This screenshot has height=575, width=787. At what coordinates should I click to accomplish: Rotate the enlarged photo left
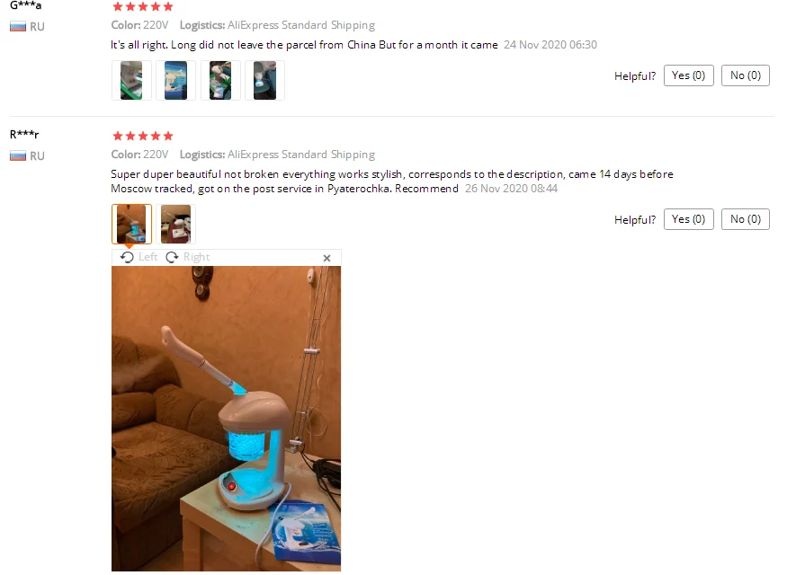139,257
